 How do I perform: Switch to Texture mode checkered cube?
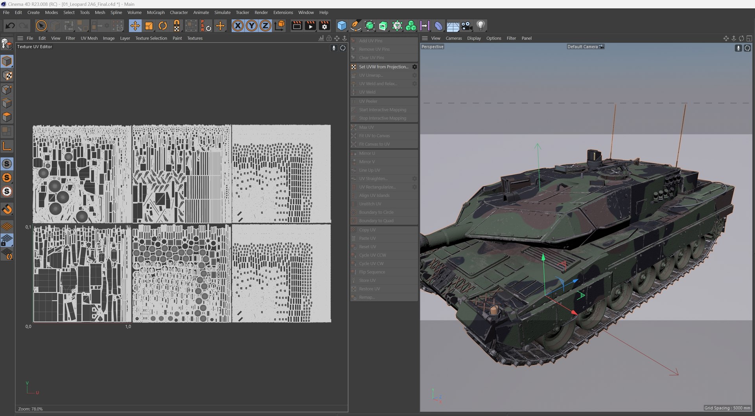7,75
